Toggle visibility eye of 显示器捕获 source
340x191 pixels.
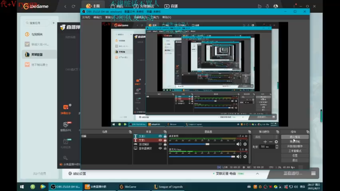click(160, 148)
